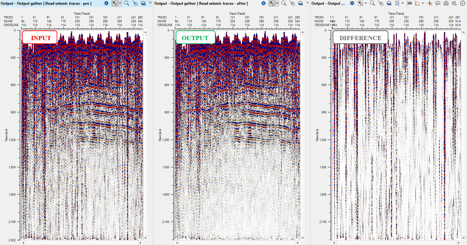Click the comment speech bubble icon
This screenshot has width=467, height=245.
(x=438, y=3)
